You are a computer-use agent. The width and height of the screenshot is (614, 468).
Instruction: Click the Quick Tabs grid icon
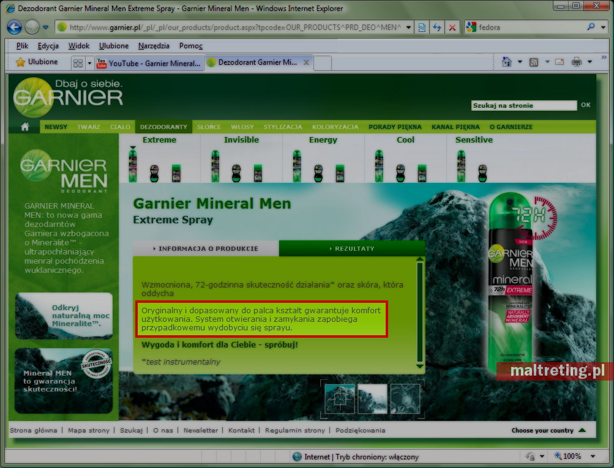tap(78, 63)
